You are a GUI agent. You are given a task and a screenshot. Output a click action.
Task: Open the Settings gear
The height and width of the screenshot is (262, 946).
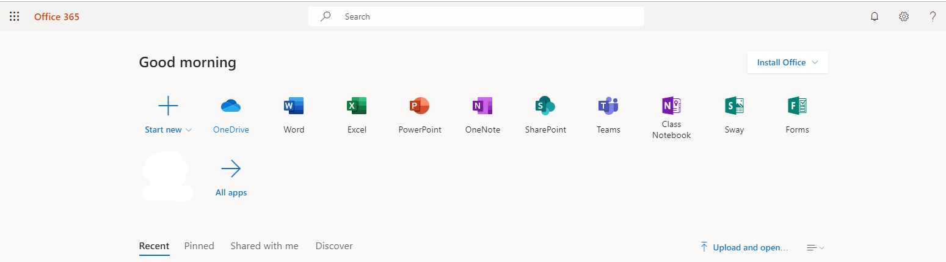point(904,16)
